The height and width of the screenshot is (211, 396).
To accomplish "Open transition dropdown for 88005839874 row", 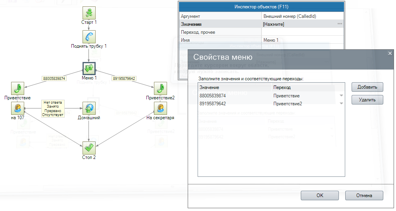I will [x=341, y=96].
